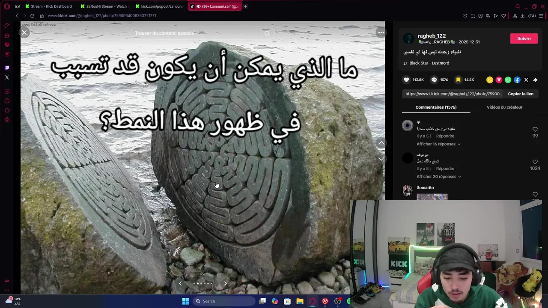The image size is (548, 308).
Task: Close the TikTok photo viewer with the X
Action: [24, 33]
